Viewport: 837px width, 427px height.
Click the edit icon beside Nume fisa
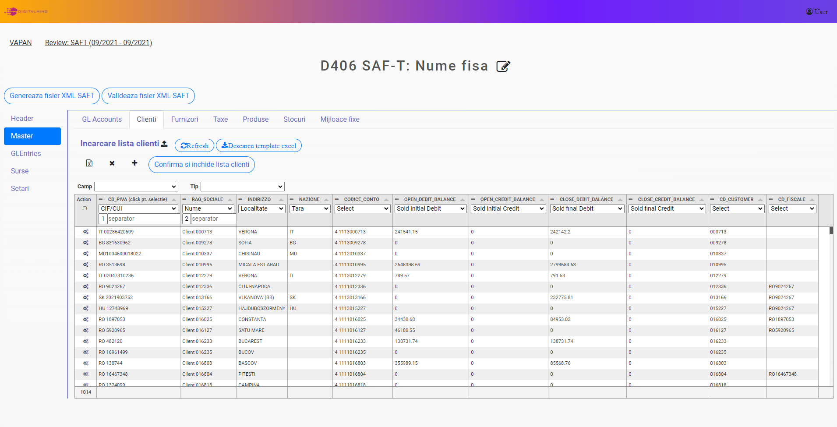pos(503,66)
